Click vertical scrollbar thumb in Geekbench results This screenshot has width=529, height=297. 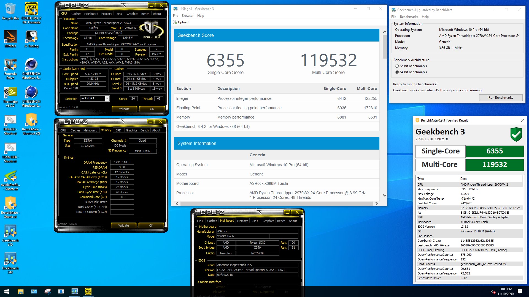(385, 47)
